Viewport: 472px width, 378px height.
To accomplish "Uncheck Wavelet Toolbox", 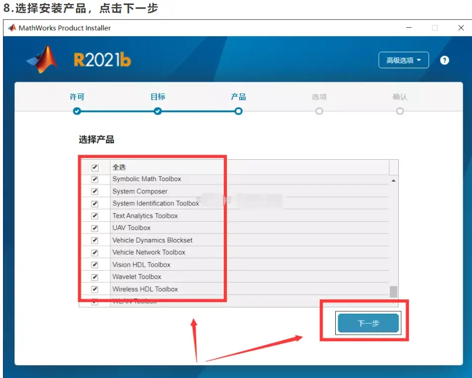I will coord(95,277).
